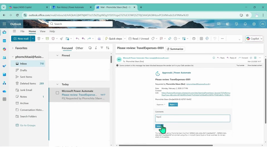Expand the Quick steps dropdown arrow
The image size is (267, 150).
[x=125, y=39]
